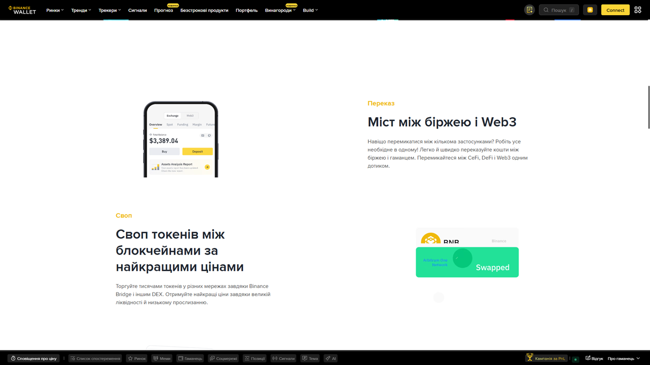Screen dimensions: 650x365
Task: Click the Пошук search field
Action: [559, 10]
